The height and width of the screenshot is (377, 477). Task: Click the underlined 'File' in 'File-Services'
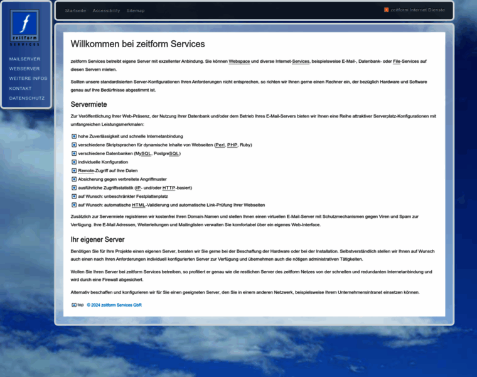397,61
